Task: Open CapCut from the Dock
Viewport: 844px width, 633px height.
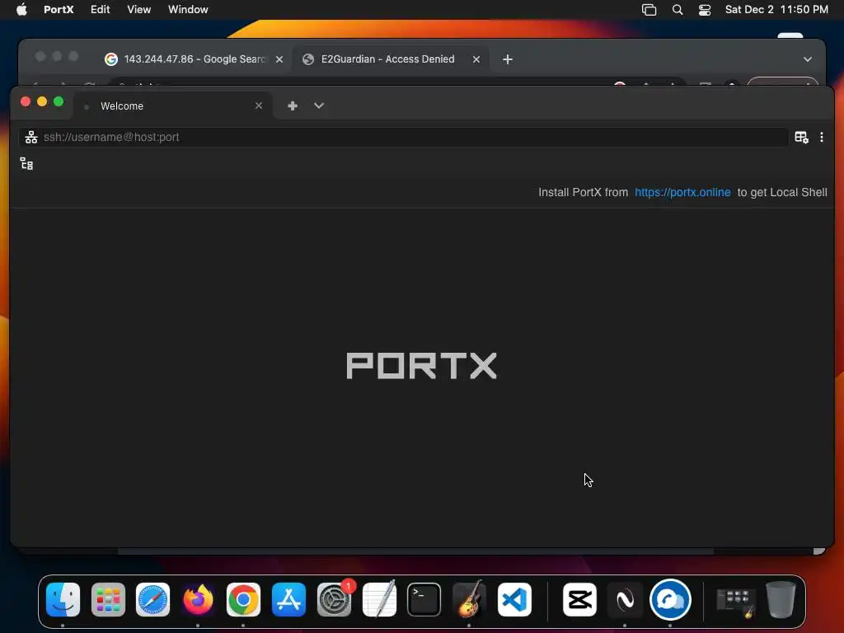Action: (579, 600)
